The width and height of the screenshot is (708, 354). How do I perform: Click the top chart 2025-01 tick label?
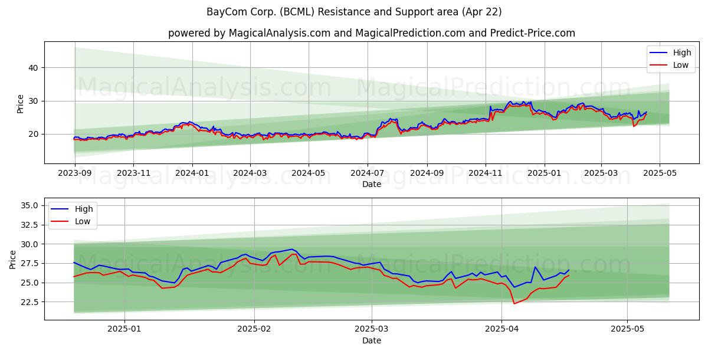(545, 173)
